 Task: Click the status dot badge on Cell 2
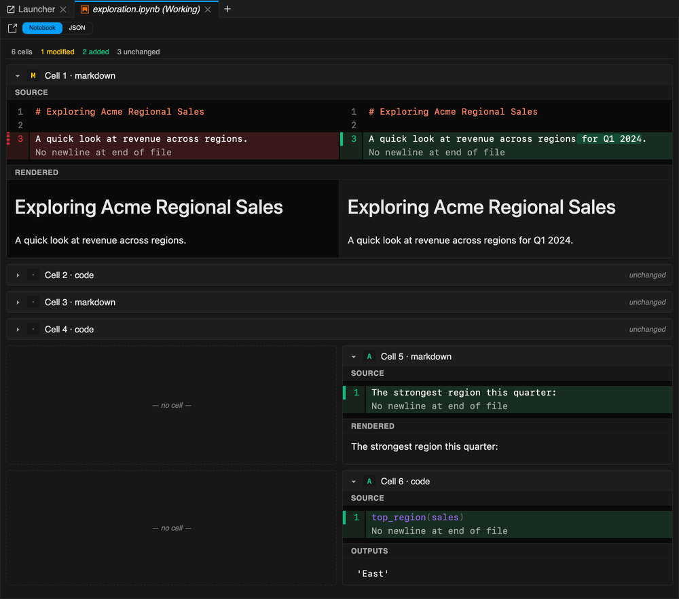(33, 275)
